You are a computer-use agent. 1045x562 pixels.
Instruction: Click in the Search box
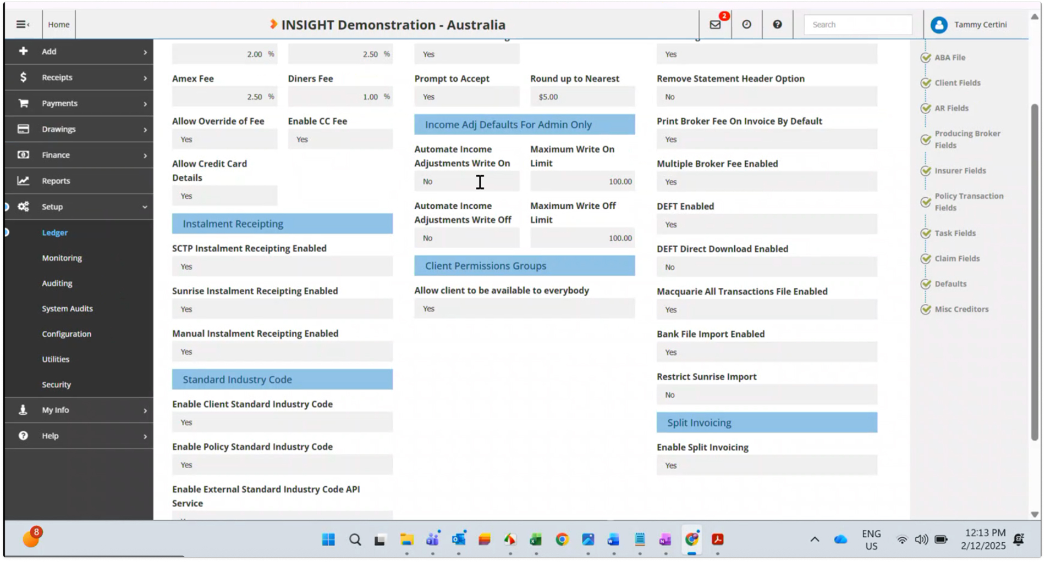click(858, 24)
